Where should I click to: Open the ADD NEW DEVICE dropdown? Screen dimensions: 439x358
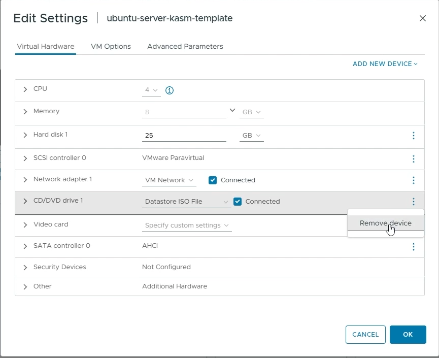pos(385,63)
